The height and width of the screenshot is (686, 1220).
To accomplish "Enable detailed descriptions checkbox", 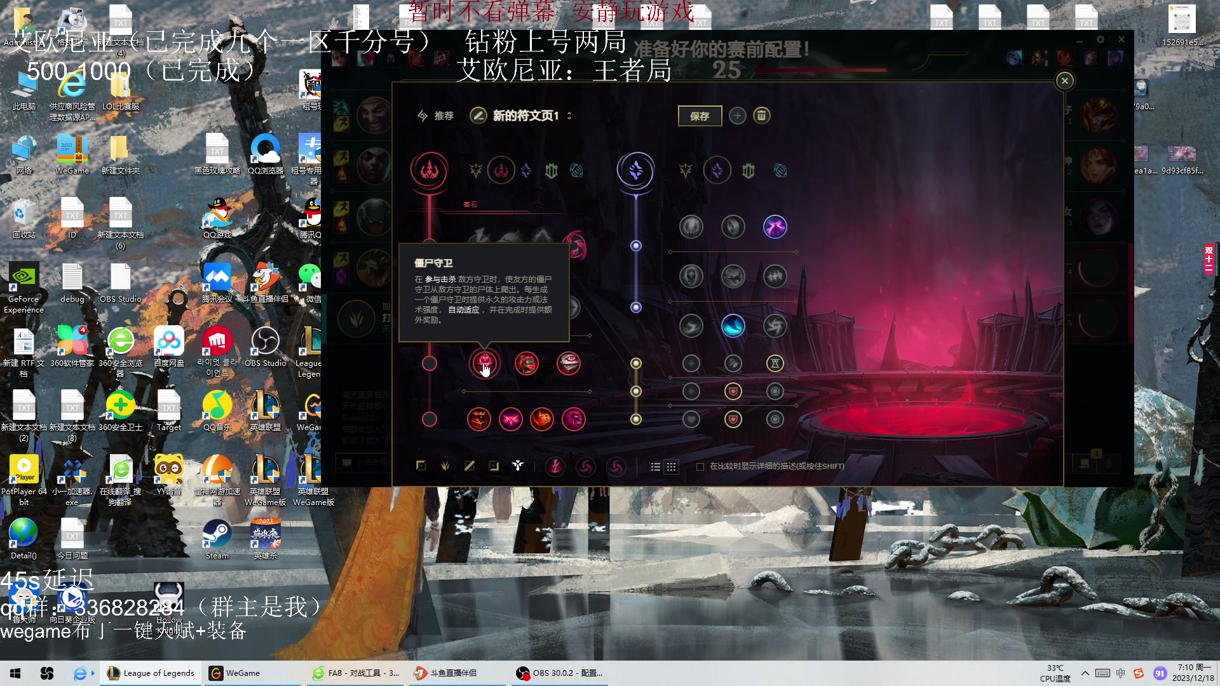I will (700, 466).
